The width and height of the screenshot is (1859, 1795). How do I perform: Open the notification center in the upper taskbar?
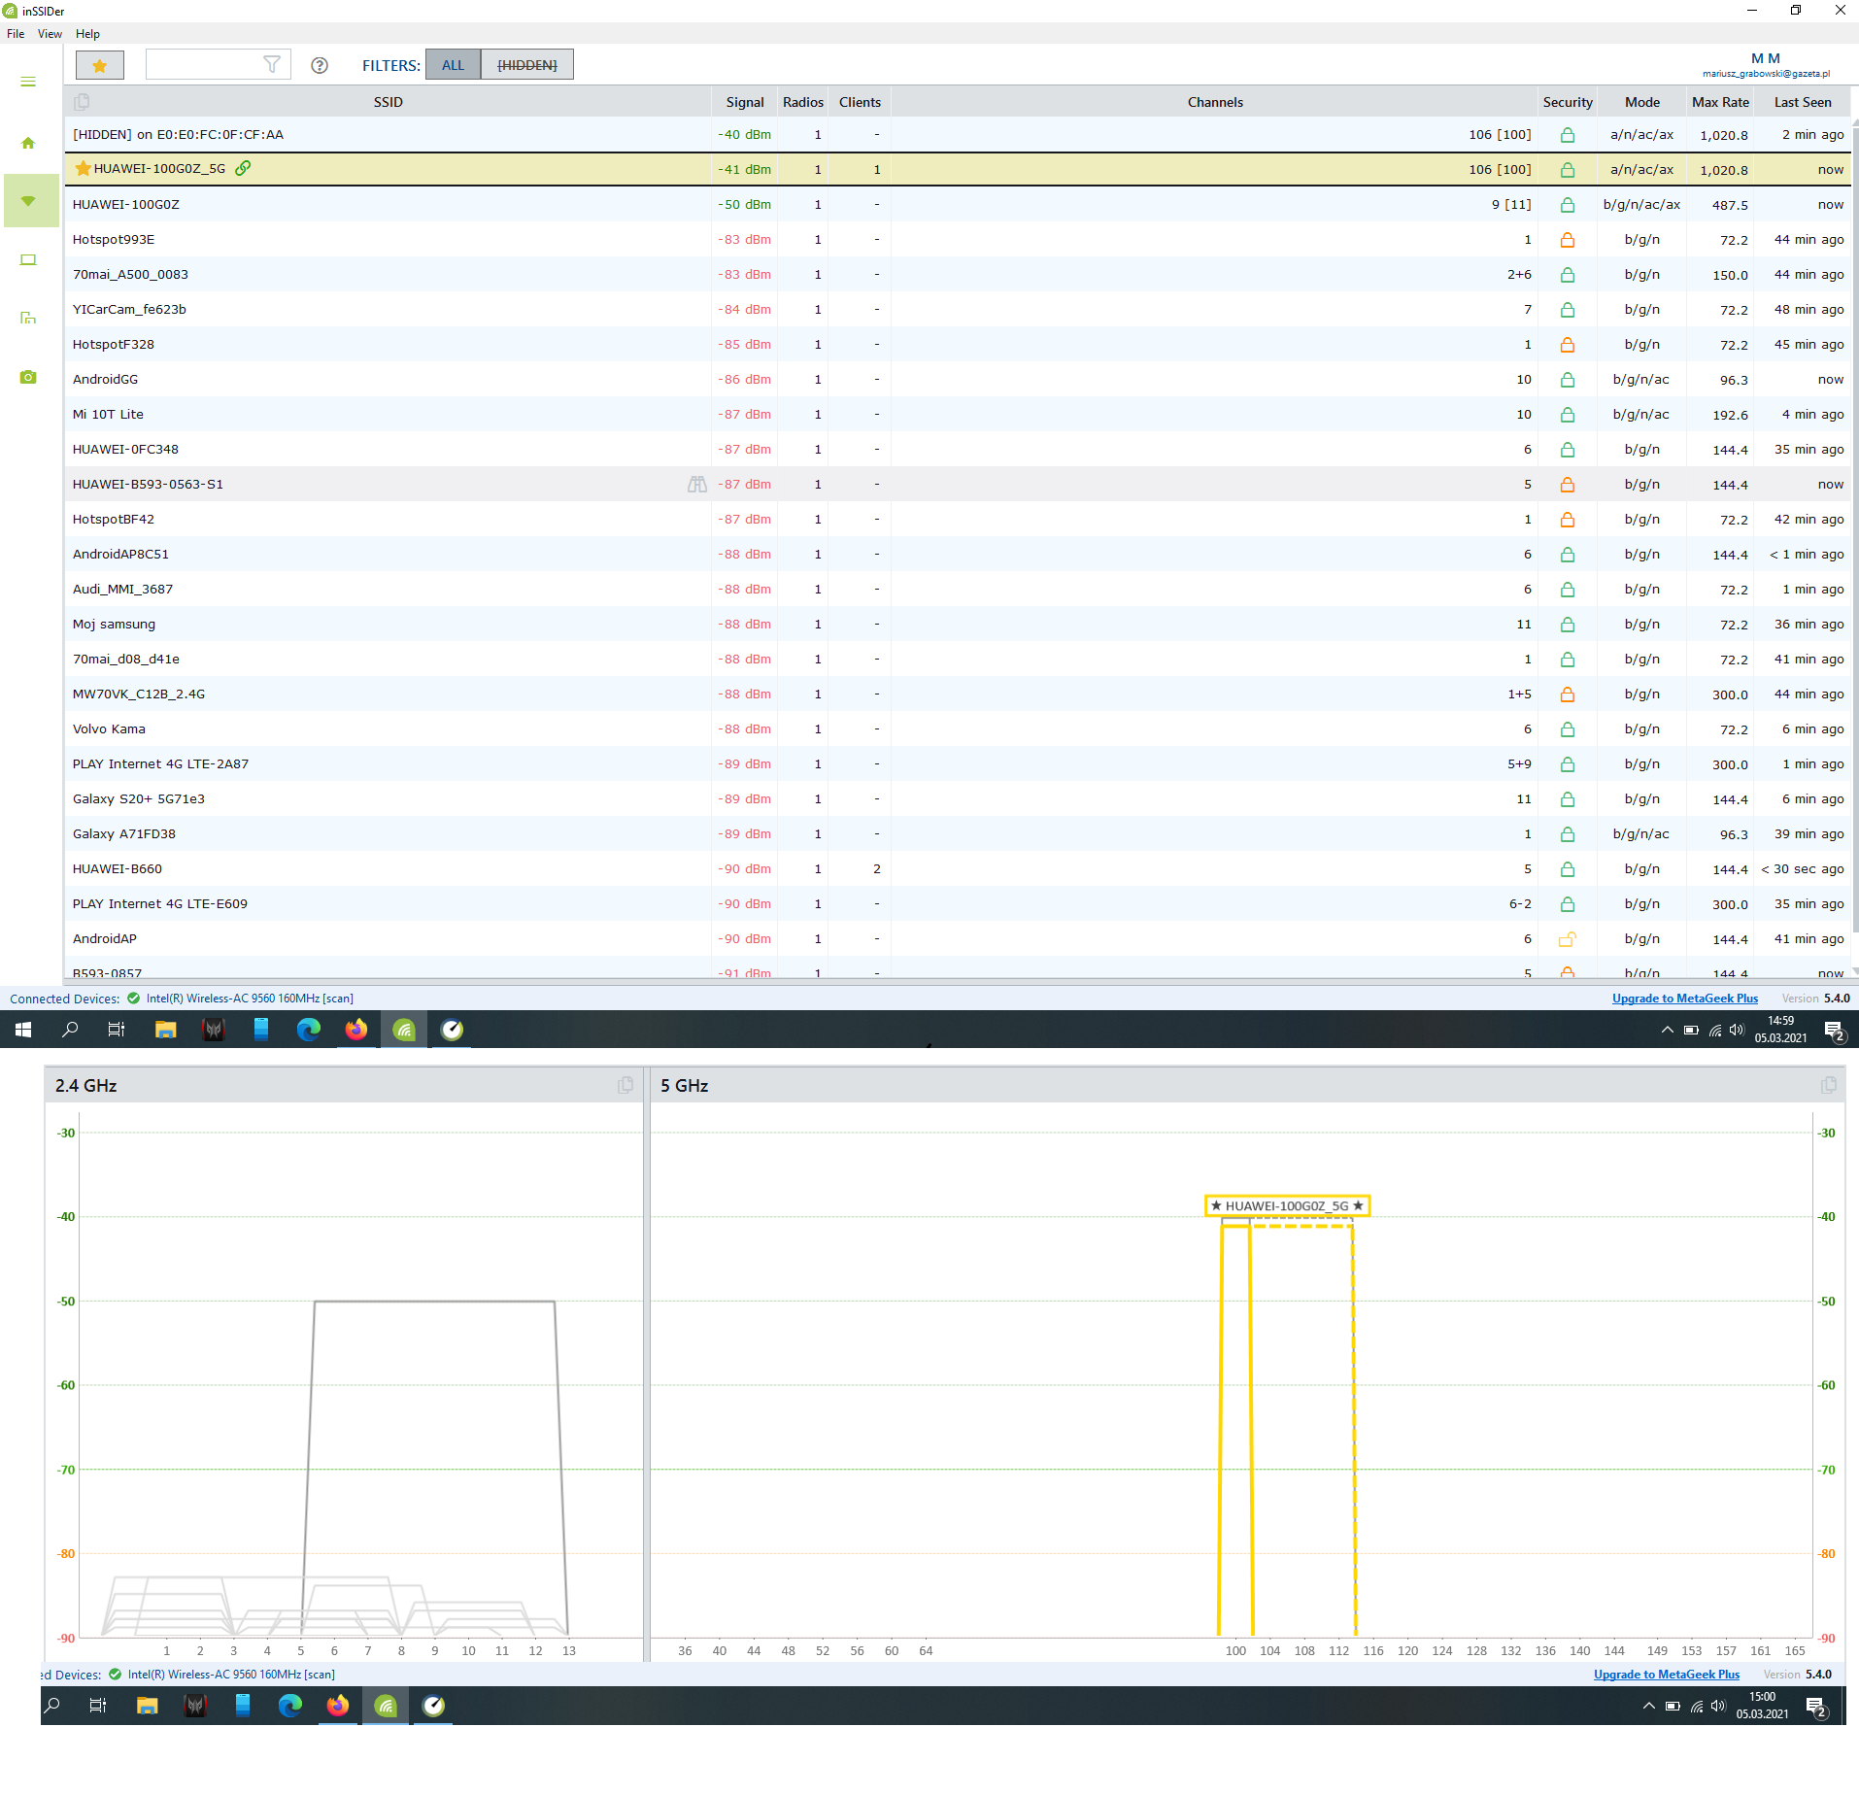1834,1031
